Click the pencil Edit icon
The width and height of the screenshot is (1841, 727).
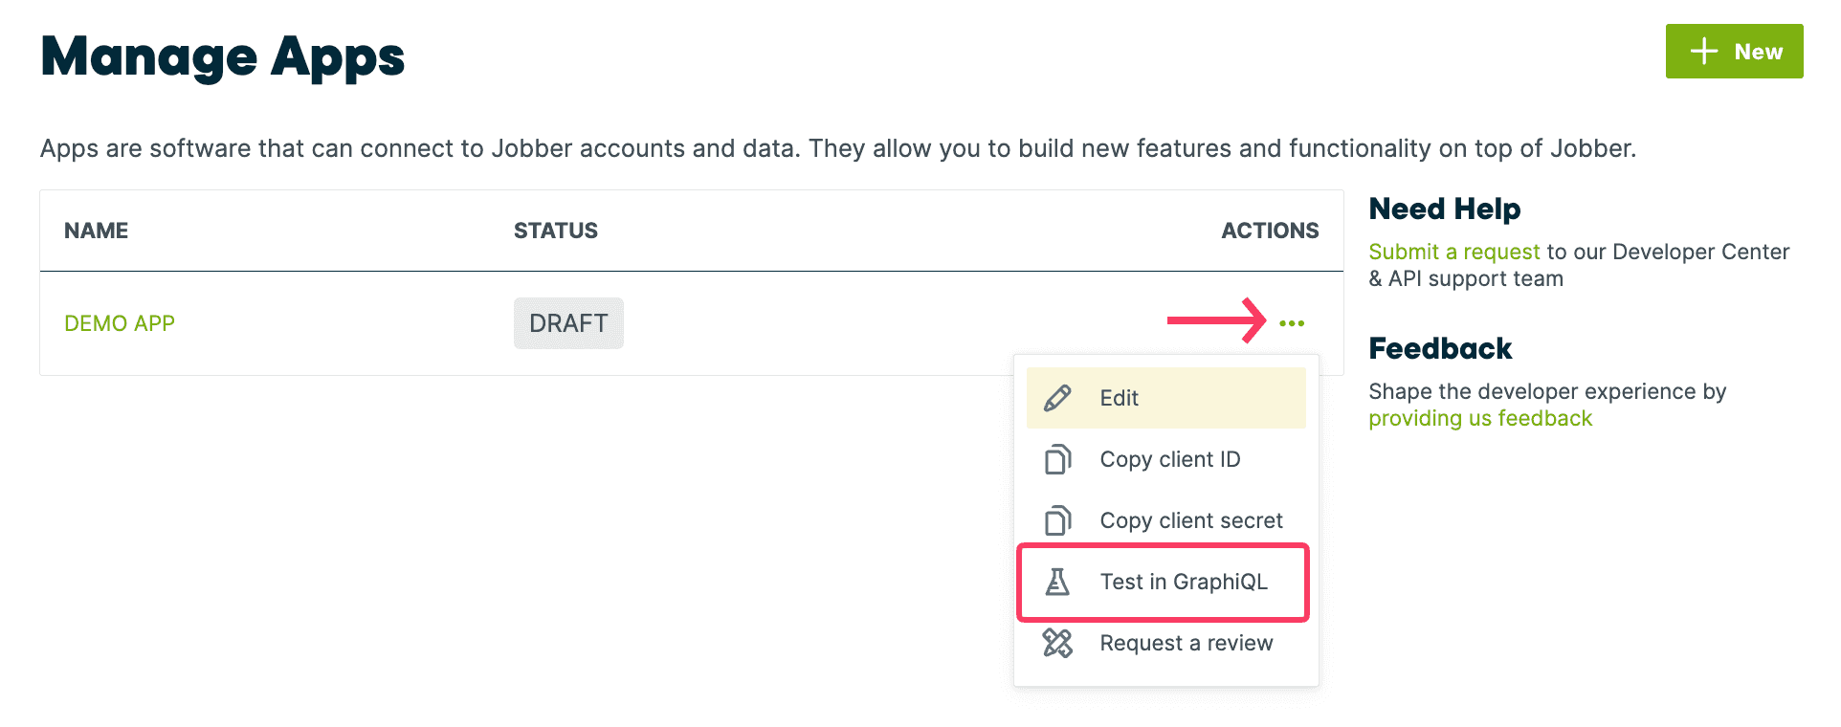[x=1057, y=398]
